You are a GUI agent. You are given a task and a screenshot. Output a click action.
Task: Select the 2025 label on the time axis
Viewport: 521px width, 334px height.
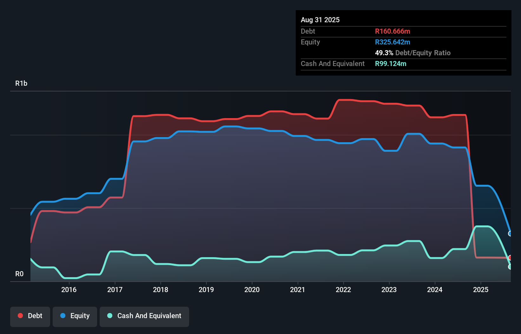pos(481,290)
